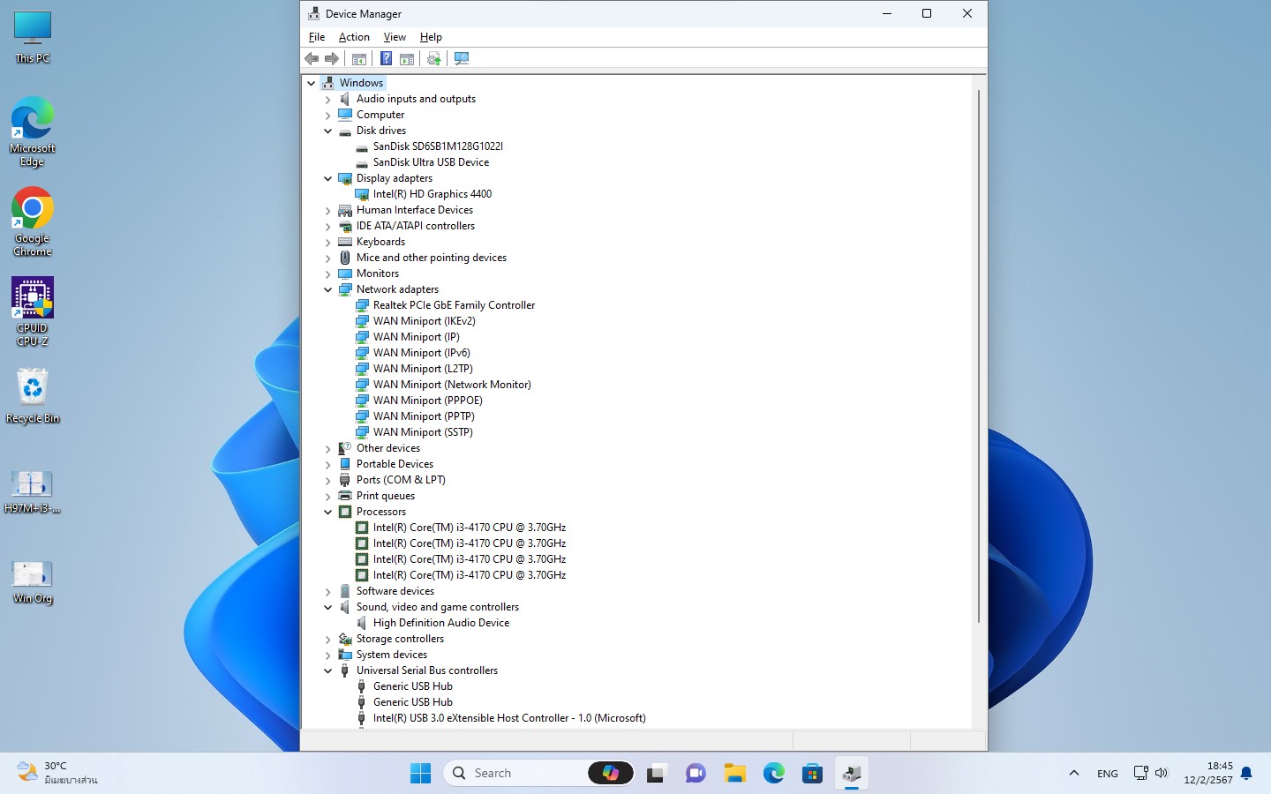
Task: Expand the Other devices category
Action: (x=328, y=448)
